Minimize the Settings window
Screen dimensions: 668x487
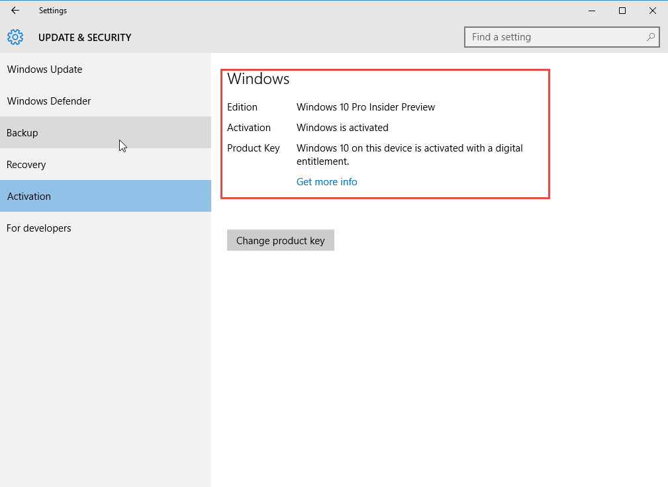[592, 11]
